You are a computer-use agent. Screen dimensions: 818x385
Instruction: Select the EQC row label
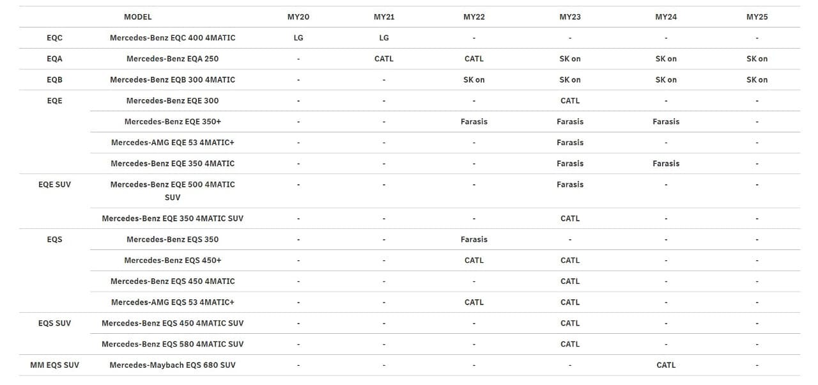[54, 38]
